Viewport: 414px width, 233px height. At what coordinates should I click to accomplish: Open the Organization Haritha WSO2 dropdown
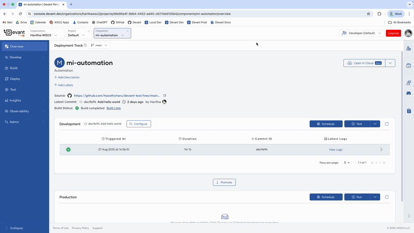(46, 33)
